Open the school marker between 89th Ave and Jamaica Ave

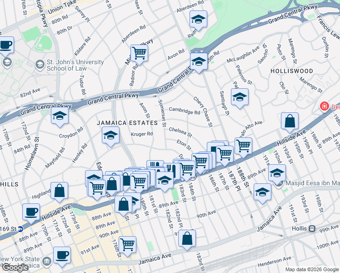click(x=262, y=193)
